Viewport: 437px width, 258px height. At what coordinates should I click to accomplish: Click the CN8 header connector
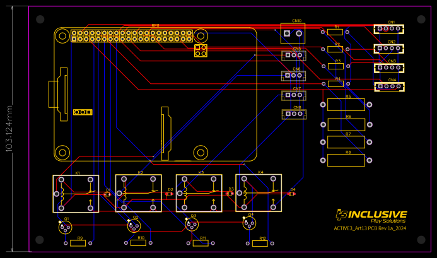coord(294,114)
